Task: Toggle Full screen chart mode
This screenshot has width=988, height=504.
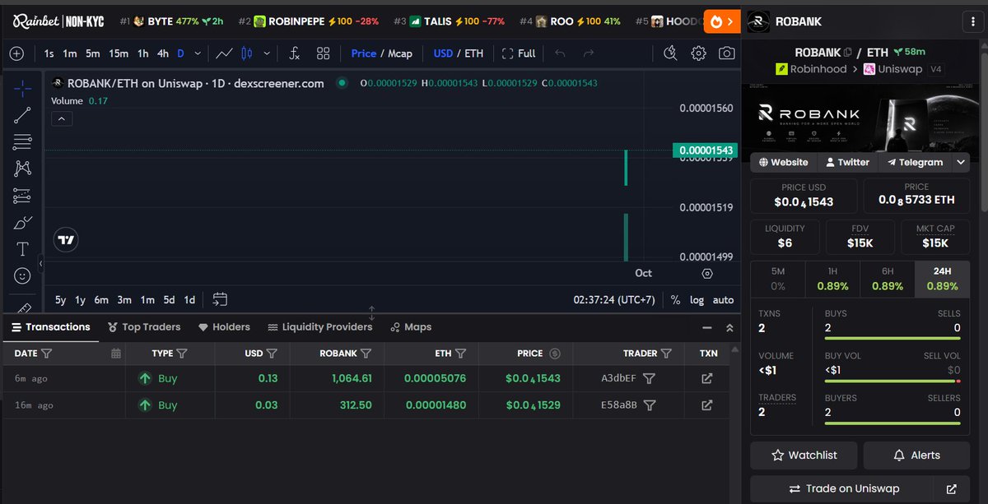Action: [x=519, y=53]
